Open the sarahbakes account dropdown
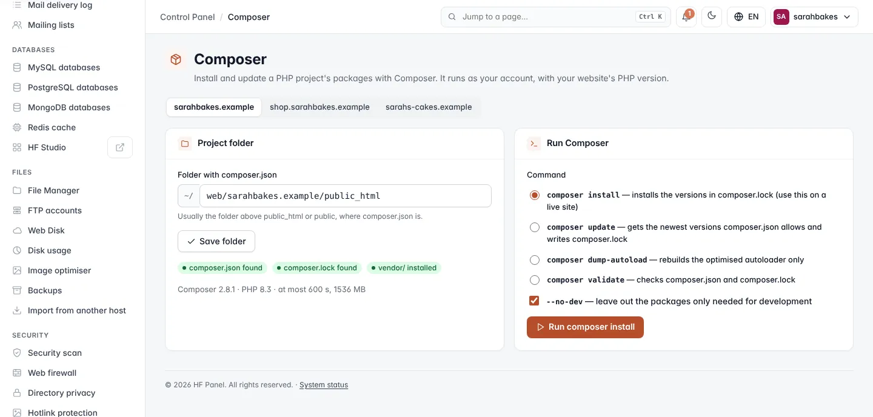The height and width of the screenshot is (417, 873). [x=814, y=17]
